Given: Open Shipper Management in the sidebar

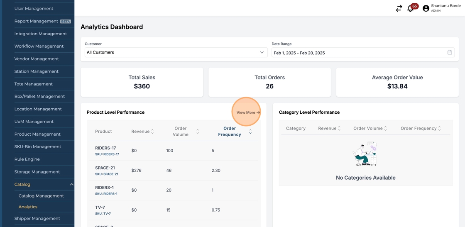Looking at the screenshot, I should 37,218.
